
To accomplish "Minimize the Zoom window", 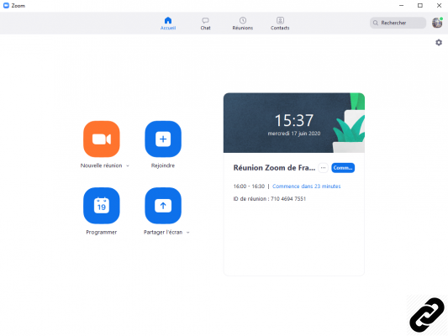I will pyautogui.click(x=401, y=5).
